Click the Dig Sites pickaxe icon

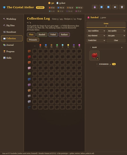pos(4,26)
